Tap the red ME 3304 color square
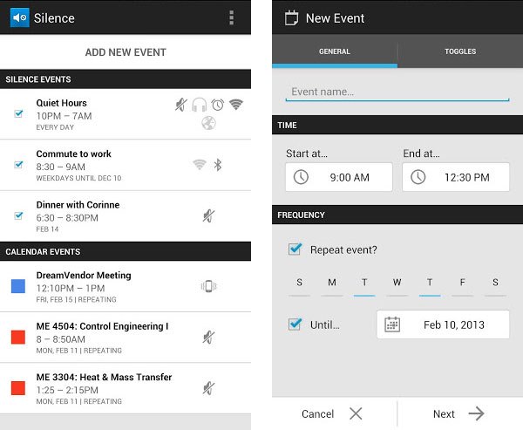Viewport: 523px width, 430px height. 18,388
